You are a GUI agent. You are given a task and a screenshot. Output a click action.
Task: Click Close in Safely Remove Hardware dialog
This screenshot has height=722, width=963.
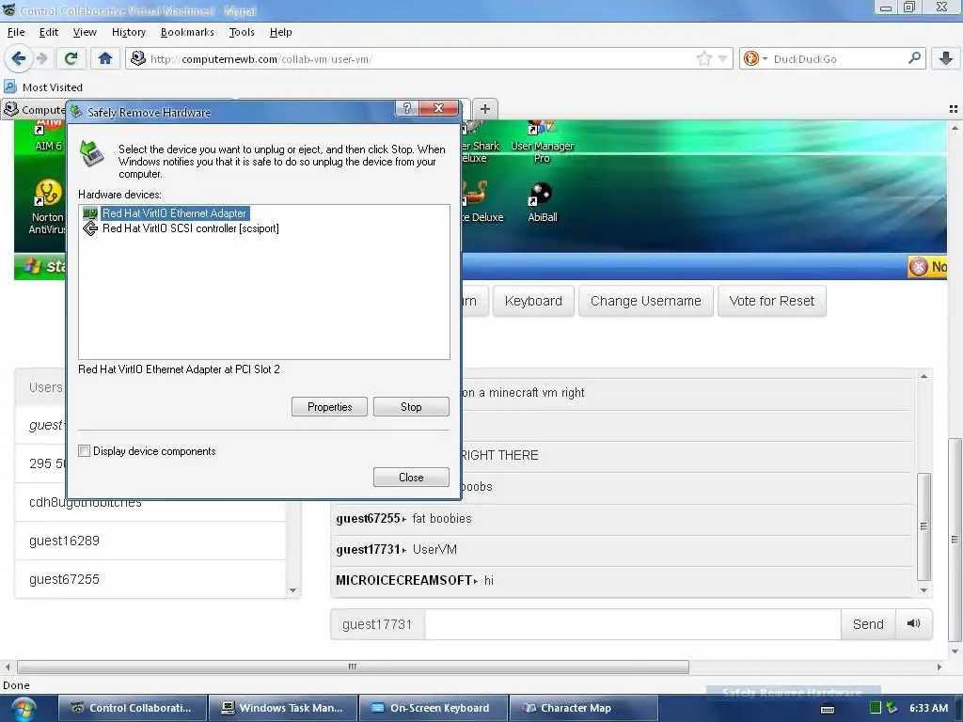click(x=411, y=477)
